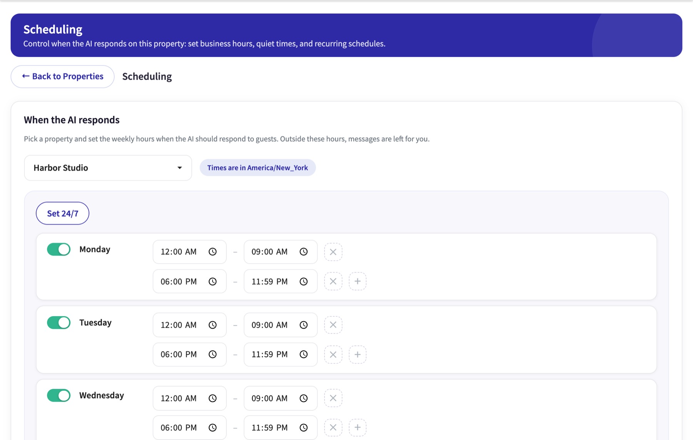Open clock picker for Wednesday 11:59 PM end
Image resolution: width=693 pixels, height=440 pixels.
(304, 428)
